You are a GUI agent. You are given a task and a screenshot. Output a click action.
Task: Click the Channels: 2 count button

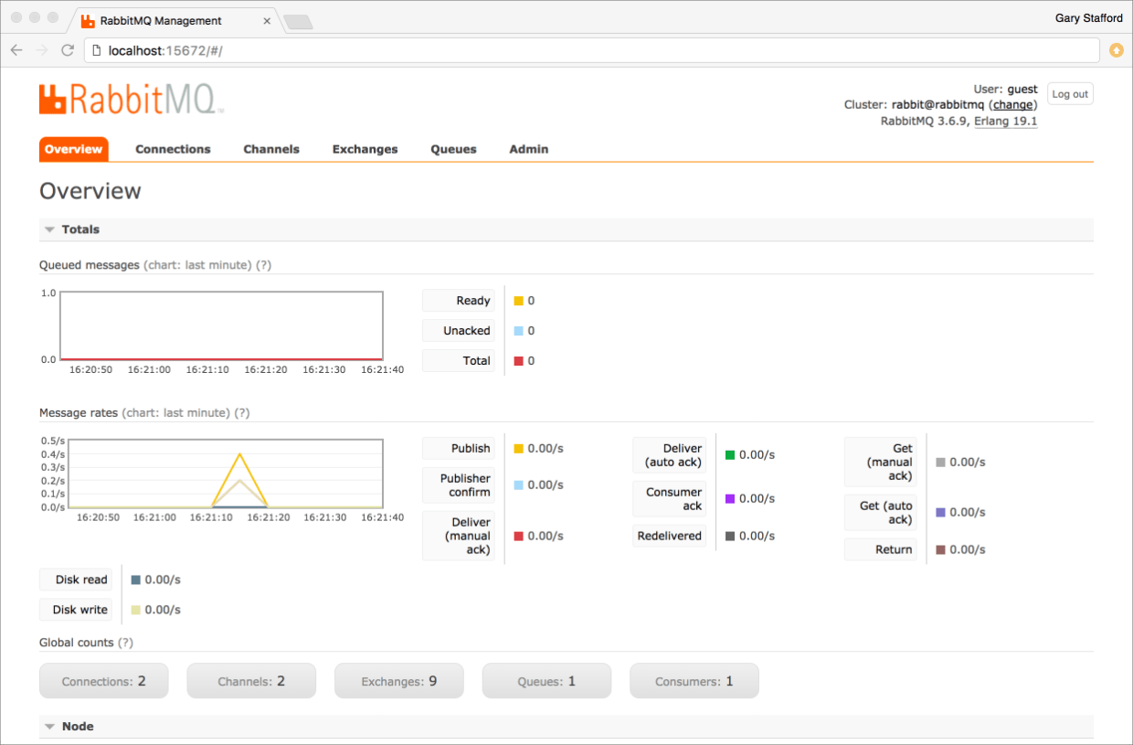pyautogui.click(x=251, y=681)
